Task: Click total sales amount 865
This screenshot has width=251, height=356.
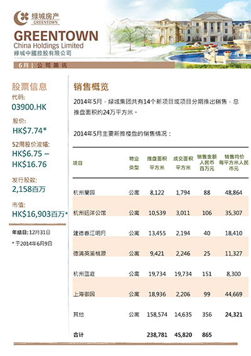Action: (x=207, y=335)
